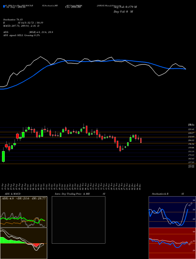This screenshot has width=196, height=259.
Task: Click the 'ADX & MACD' panel title
Action: tap(13, 194)
